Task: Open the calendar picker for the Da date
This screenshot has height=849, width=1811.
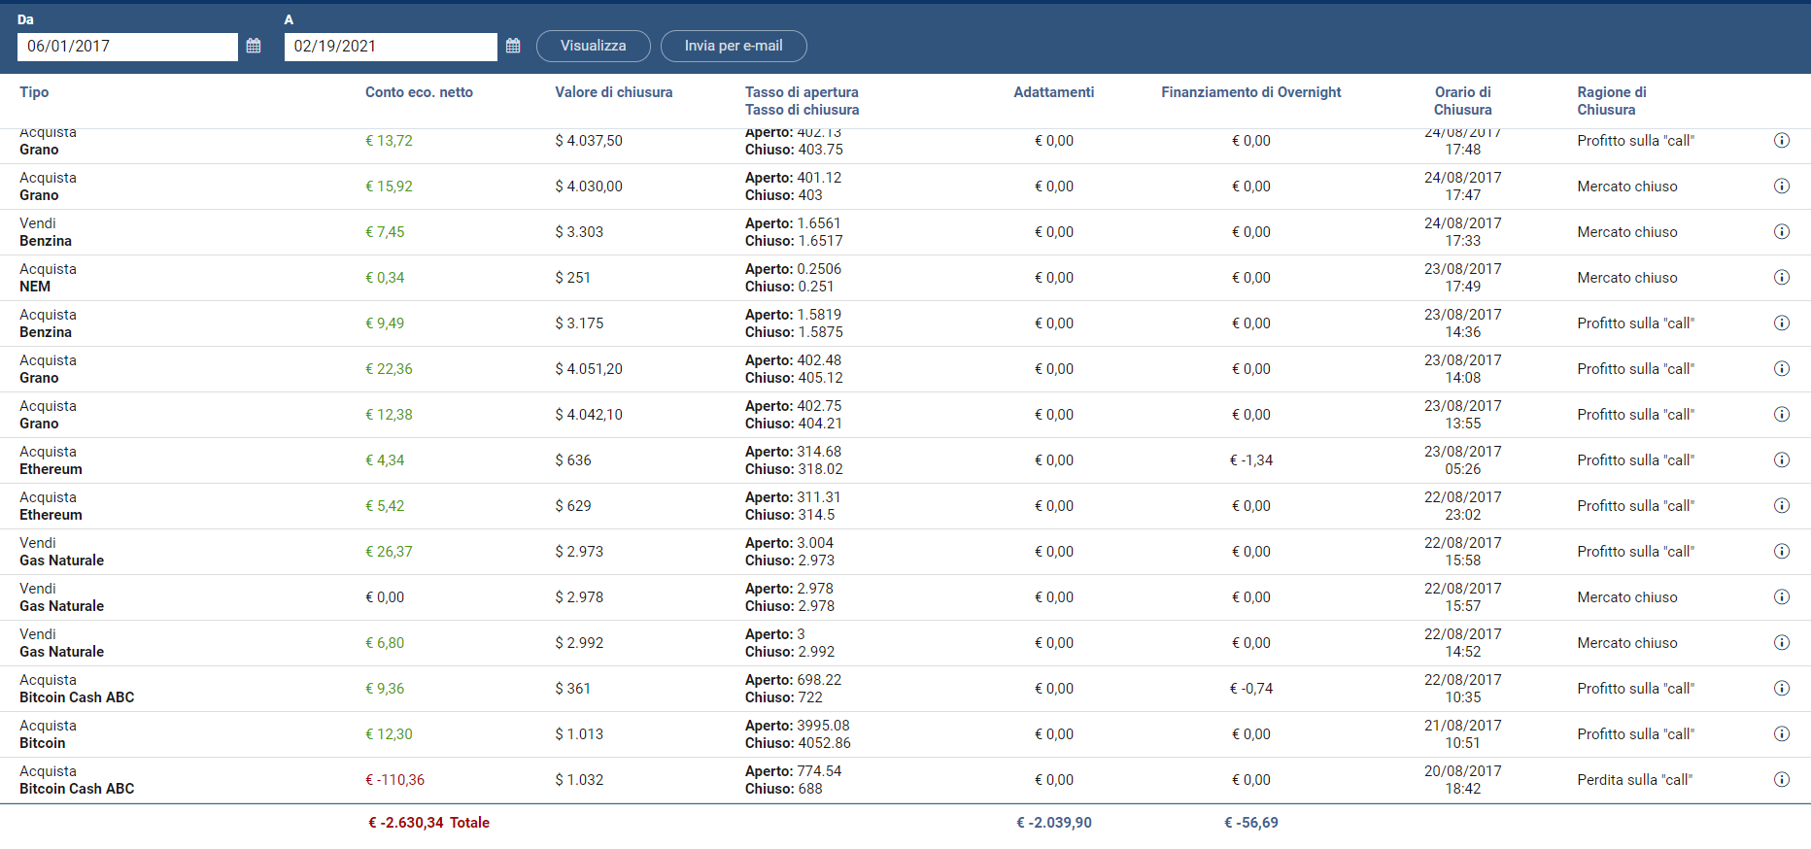Action: 254,46
